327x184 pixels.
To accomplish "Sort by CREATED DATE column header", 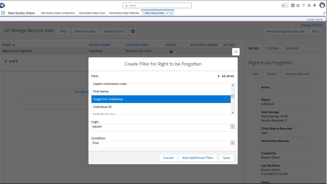I will (x=137, y=45).
